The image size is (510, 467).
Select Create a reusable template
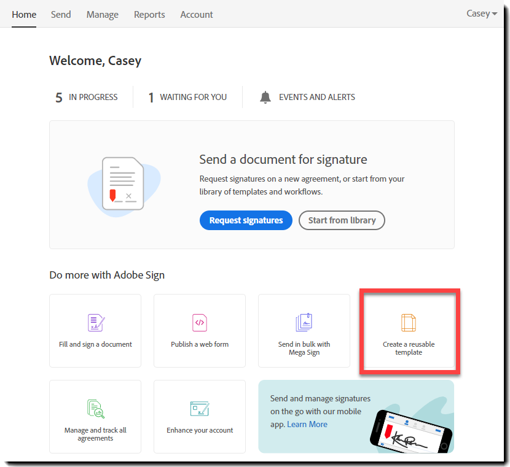pyautogui.click(x=408, y=331)
